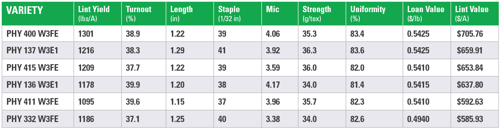Click the PHY 400 W3FE row name

click(x=32, y=34)
